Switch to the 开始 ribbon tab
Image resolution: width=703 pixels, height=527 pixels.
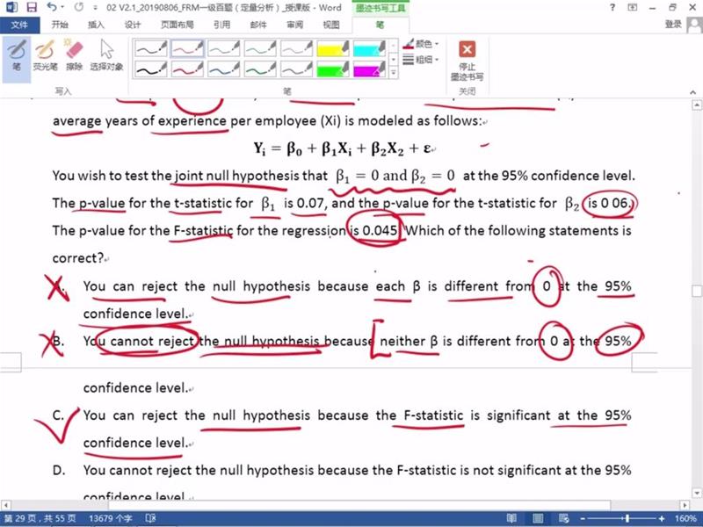60,25
